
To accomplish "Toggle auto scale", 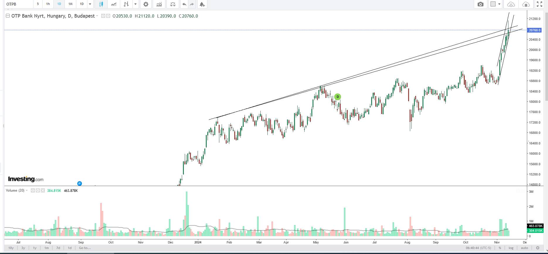I will [524, 248].
